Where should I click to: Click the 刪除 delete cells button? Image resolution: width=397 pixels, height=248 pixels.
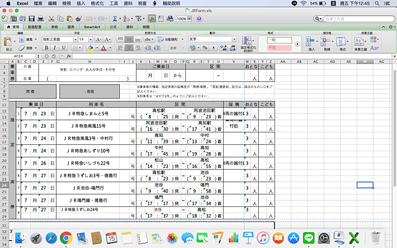pyautogui.click(x=327, y=44)
